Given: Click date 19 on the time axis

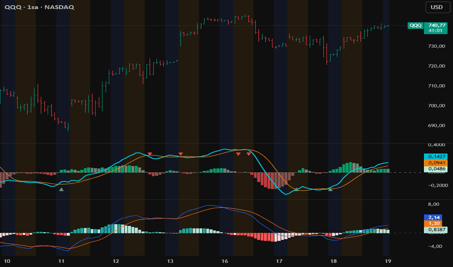Looking at the screenshot, I should point(388,261).
